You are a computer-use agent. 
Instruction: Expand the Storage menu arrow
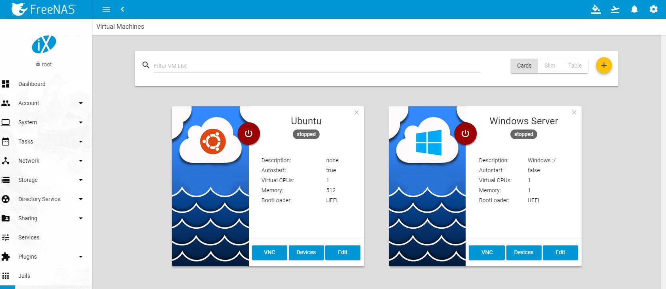pos(81,180)
